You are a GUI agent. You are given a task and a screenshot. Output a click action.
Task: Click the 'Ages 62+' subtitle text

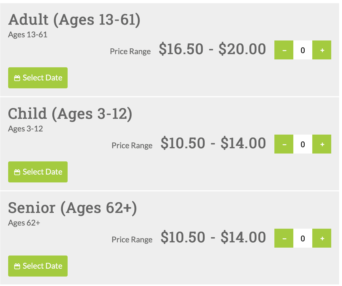(24, 223)
